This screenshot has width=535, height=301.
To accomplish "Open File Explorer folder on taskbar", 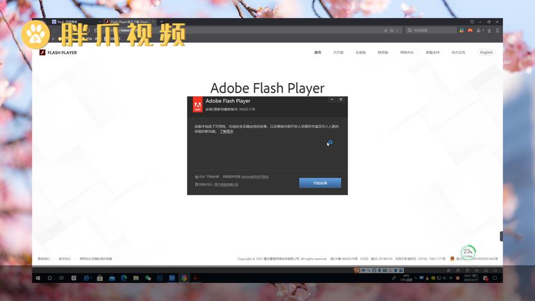I will pos(136,278).
